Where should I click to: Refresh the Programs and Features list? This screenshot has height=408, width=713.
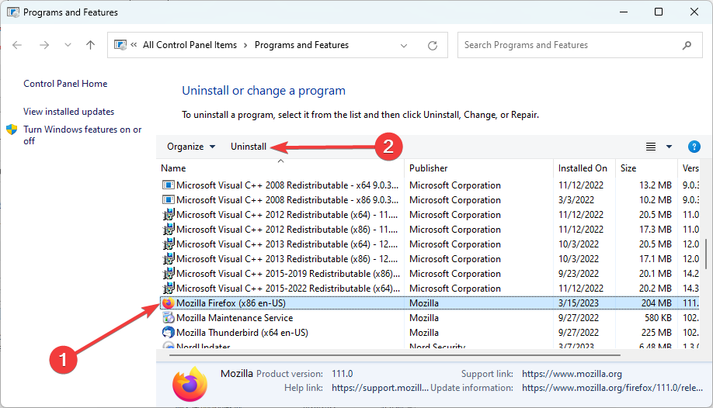433,46
